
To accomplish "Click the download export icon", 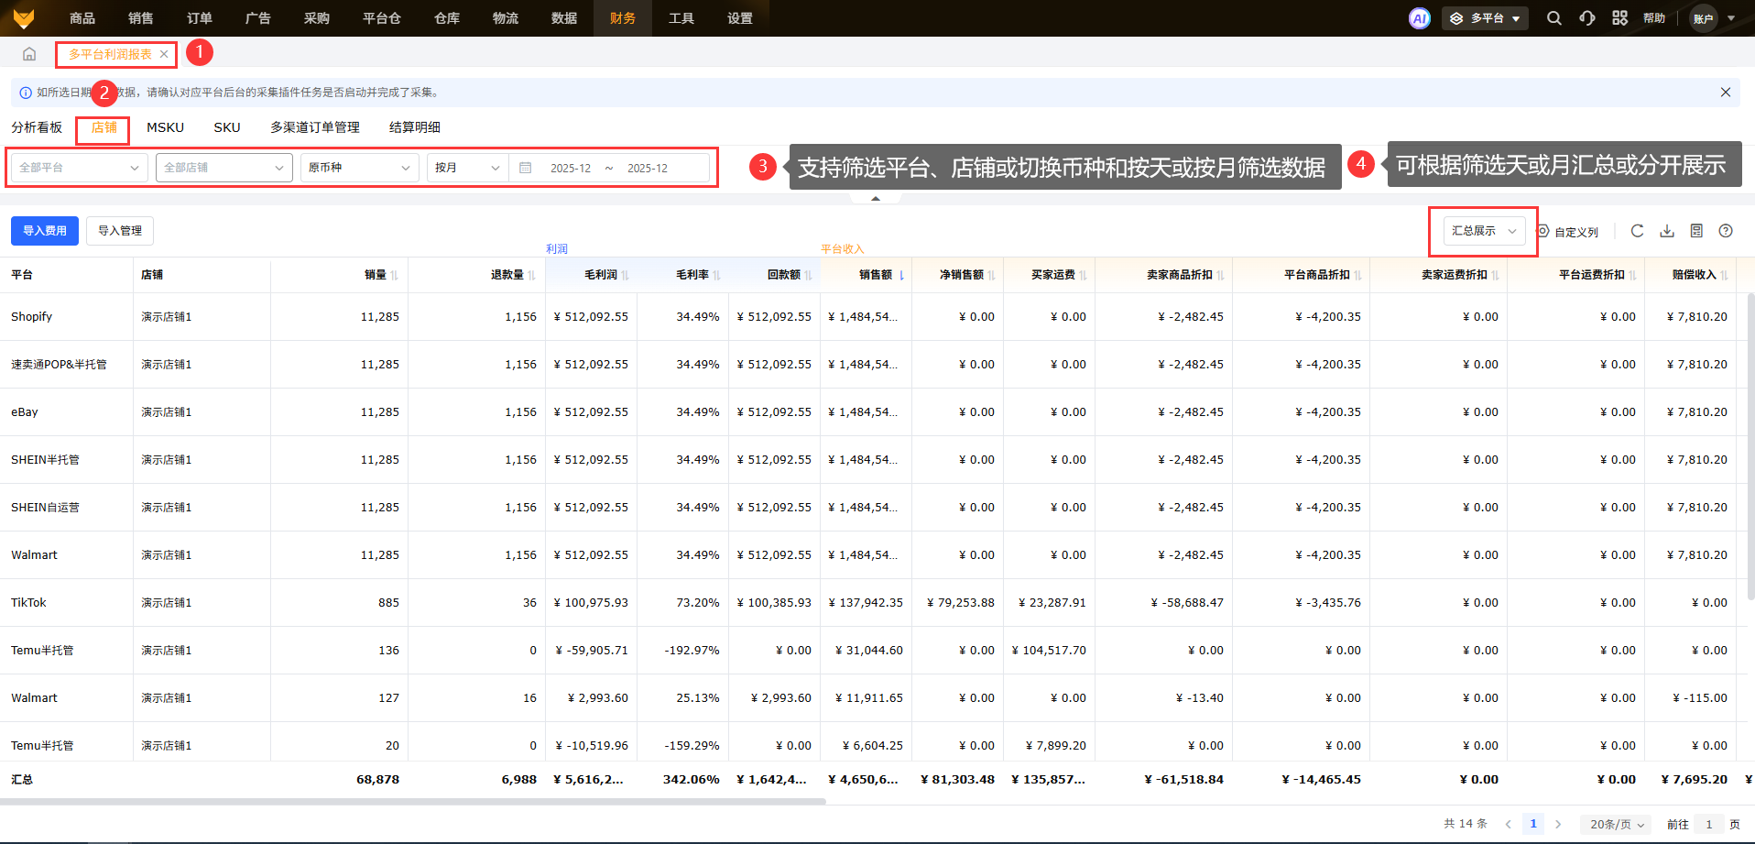I will click(x=1667, y=231).
